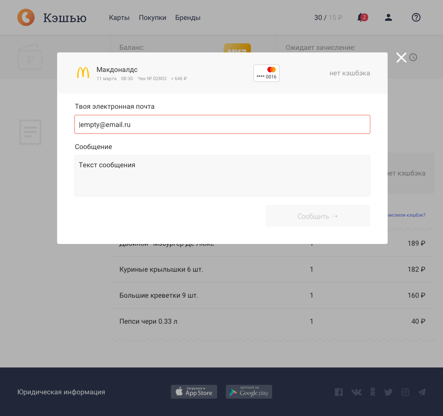
Task: Click the нет кэшбэка label in the dialog
Action: coord(350,73)
